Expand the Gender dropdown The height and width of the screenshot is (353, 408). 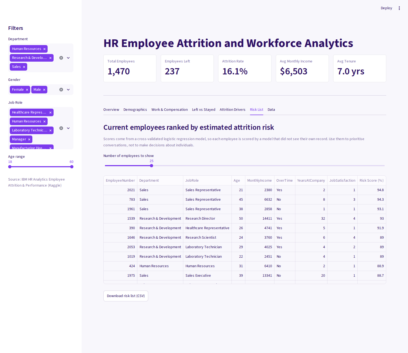[68, 90]
